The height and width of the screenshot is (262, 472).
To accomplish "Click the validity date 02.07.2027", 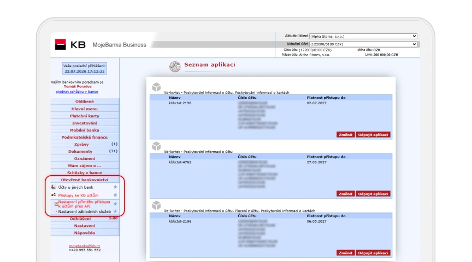I will click(x=317, y=103).
